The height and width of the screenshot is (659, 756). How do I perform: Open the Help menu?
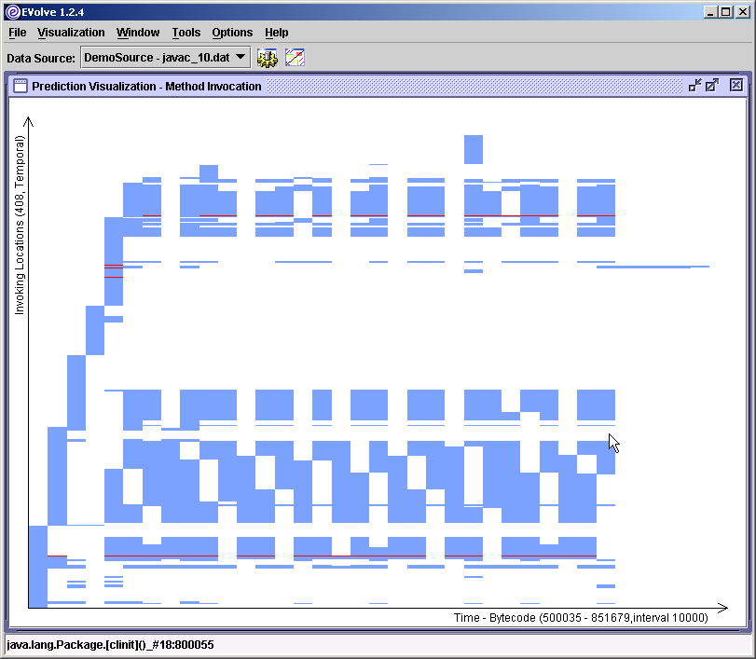click(276, 33)
